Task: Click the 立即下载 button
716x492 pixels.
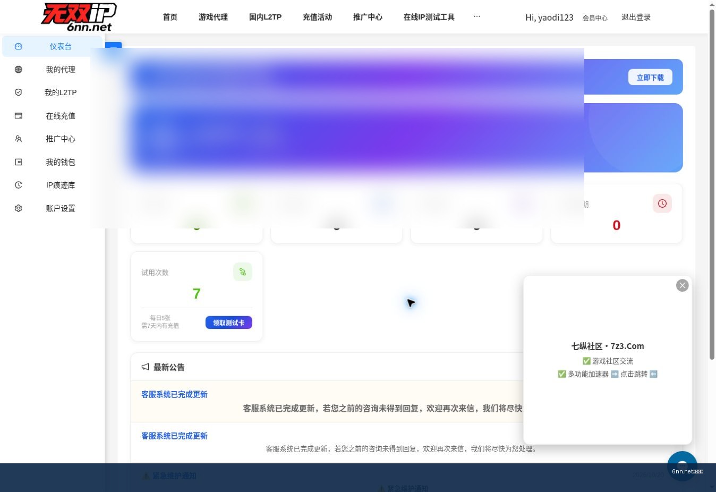Action: [650, 77]
